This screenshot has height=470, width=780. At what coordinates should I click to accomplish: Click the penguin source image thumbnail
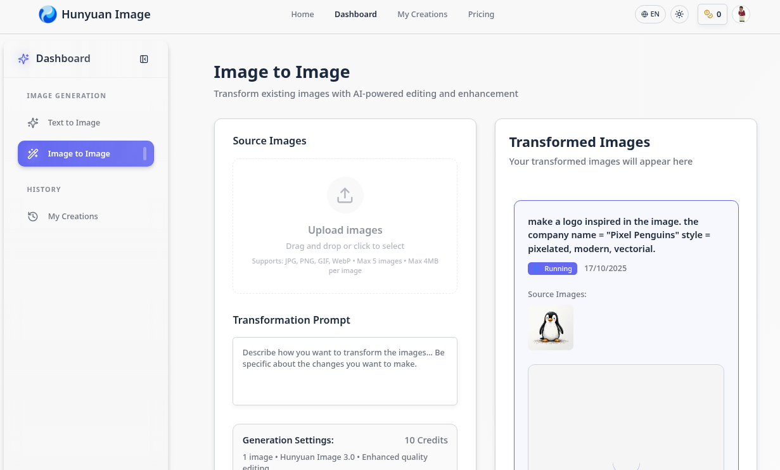click(551, 327)
